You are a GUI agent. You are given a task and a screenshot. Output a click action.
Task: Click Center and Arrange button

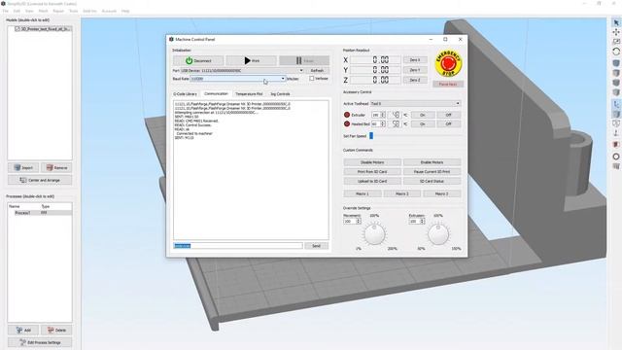click(x=40, y=180)
